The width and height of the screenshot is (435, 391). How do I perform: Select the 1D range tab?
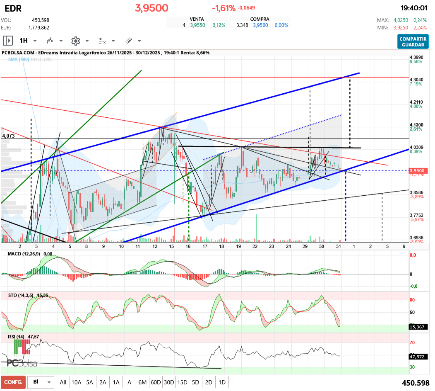pos(222,382)
